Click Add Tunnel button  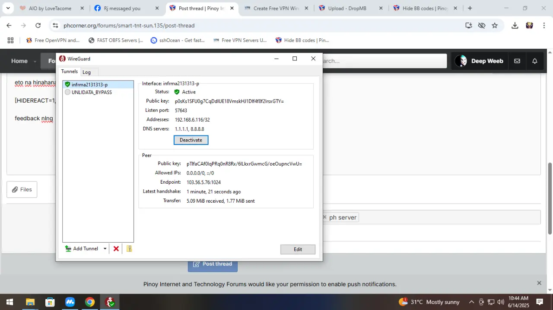[82, 249]
